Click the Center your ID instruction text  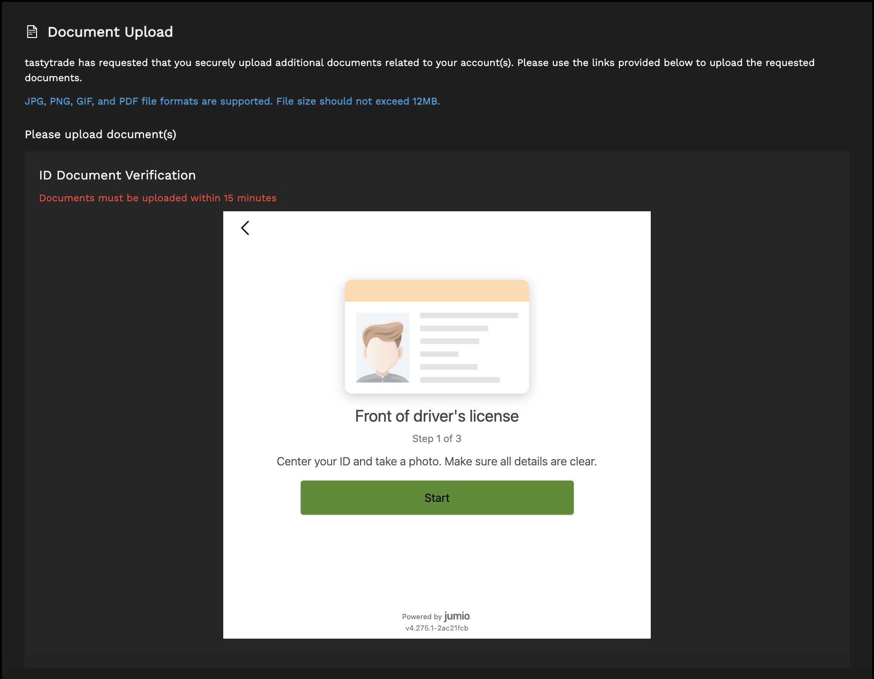tap(436, 461)
